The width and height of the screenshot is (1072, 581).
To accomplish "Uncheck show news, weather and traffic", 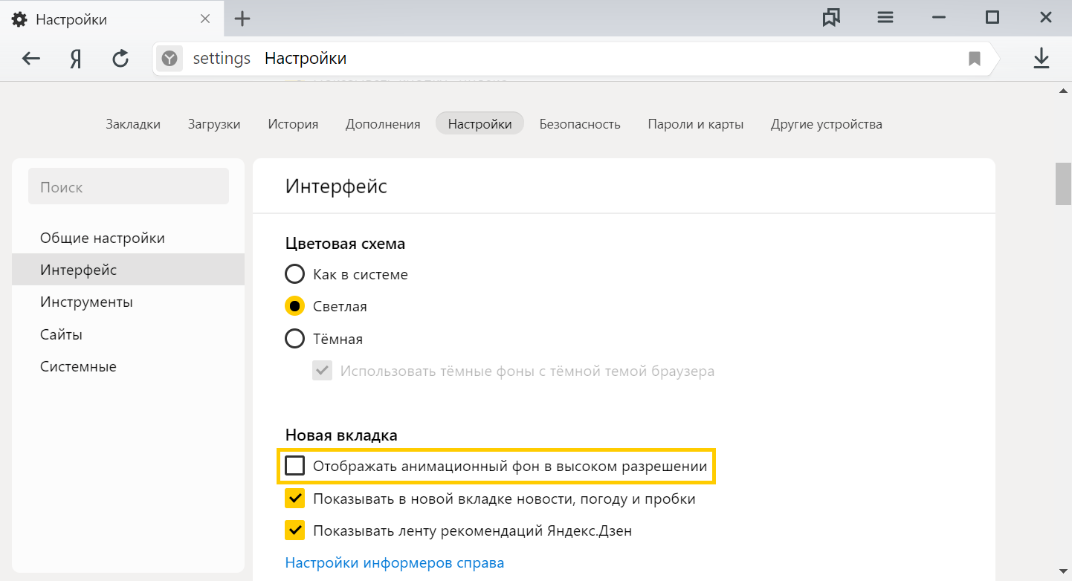I will coord(295,499).
